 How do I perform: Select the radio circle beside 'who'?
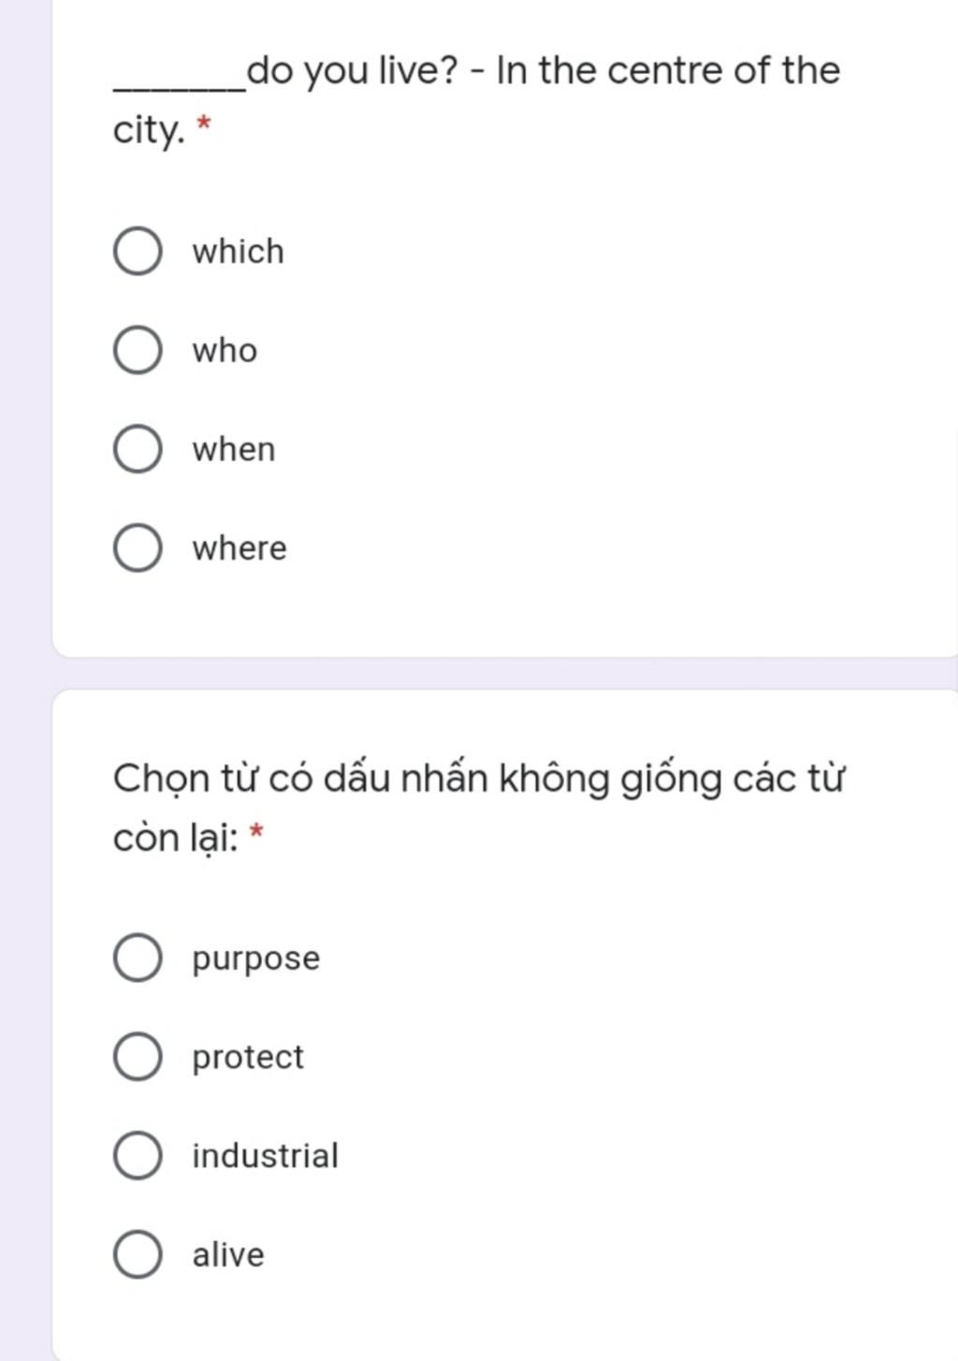point(138,350)
